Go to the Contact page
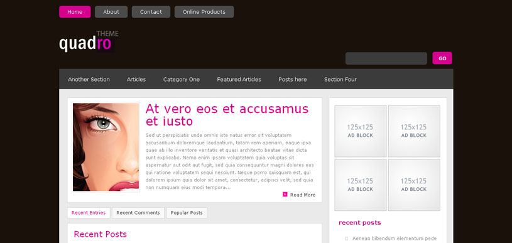Screen dimensions: 512x243 [x=151, y=12]
